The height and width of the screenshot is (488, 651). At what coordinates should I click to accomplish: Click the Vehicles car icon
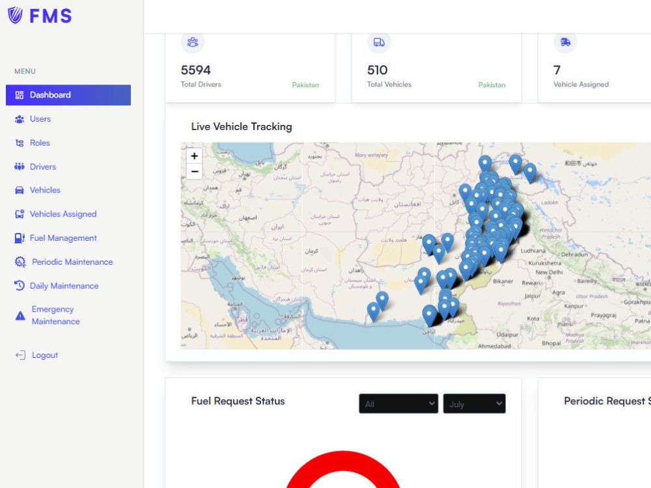click(x=20, y=191)
